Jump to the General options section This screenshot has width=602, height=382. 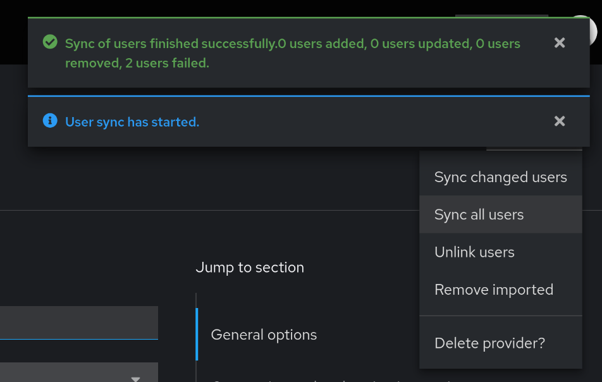tap(264, 335)
